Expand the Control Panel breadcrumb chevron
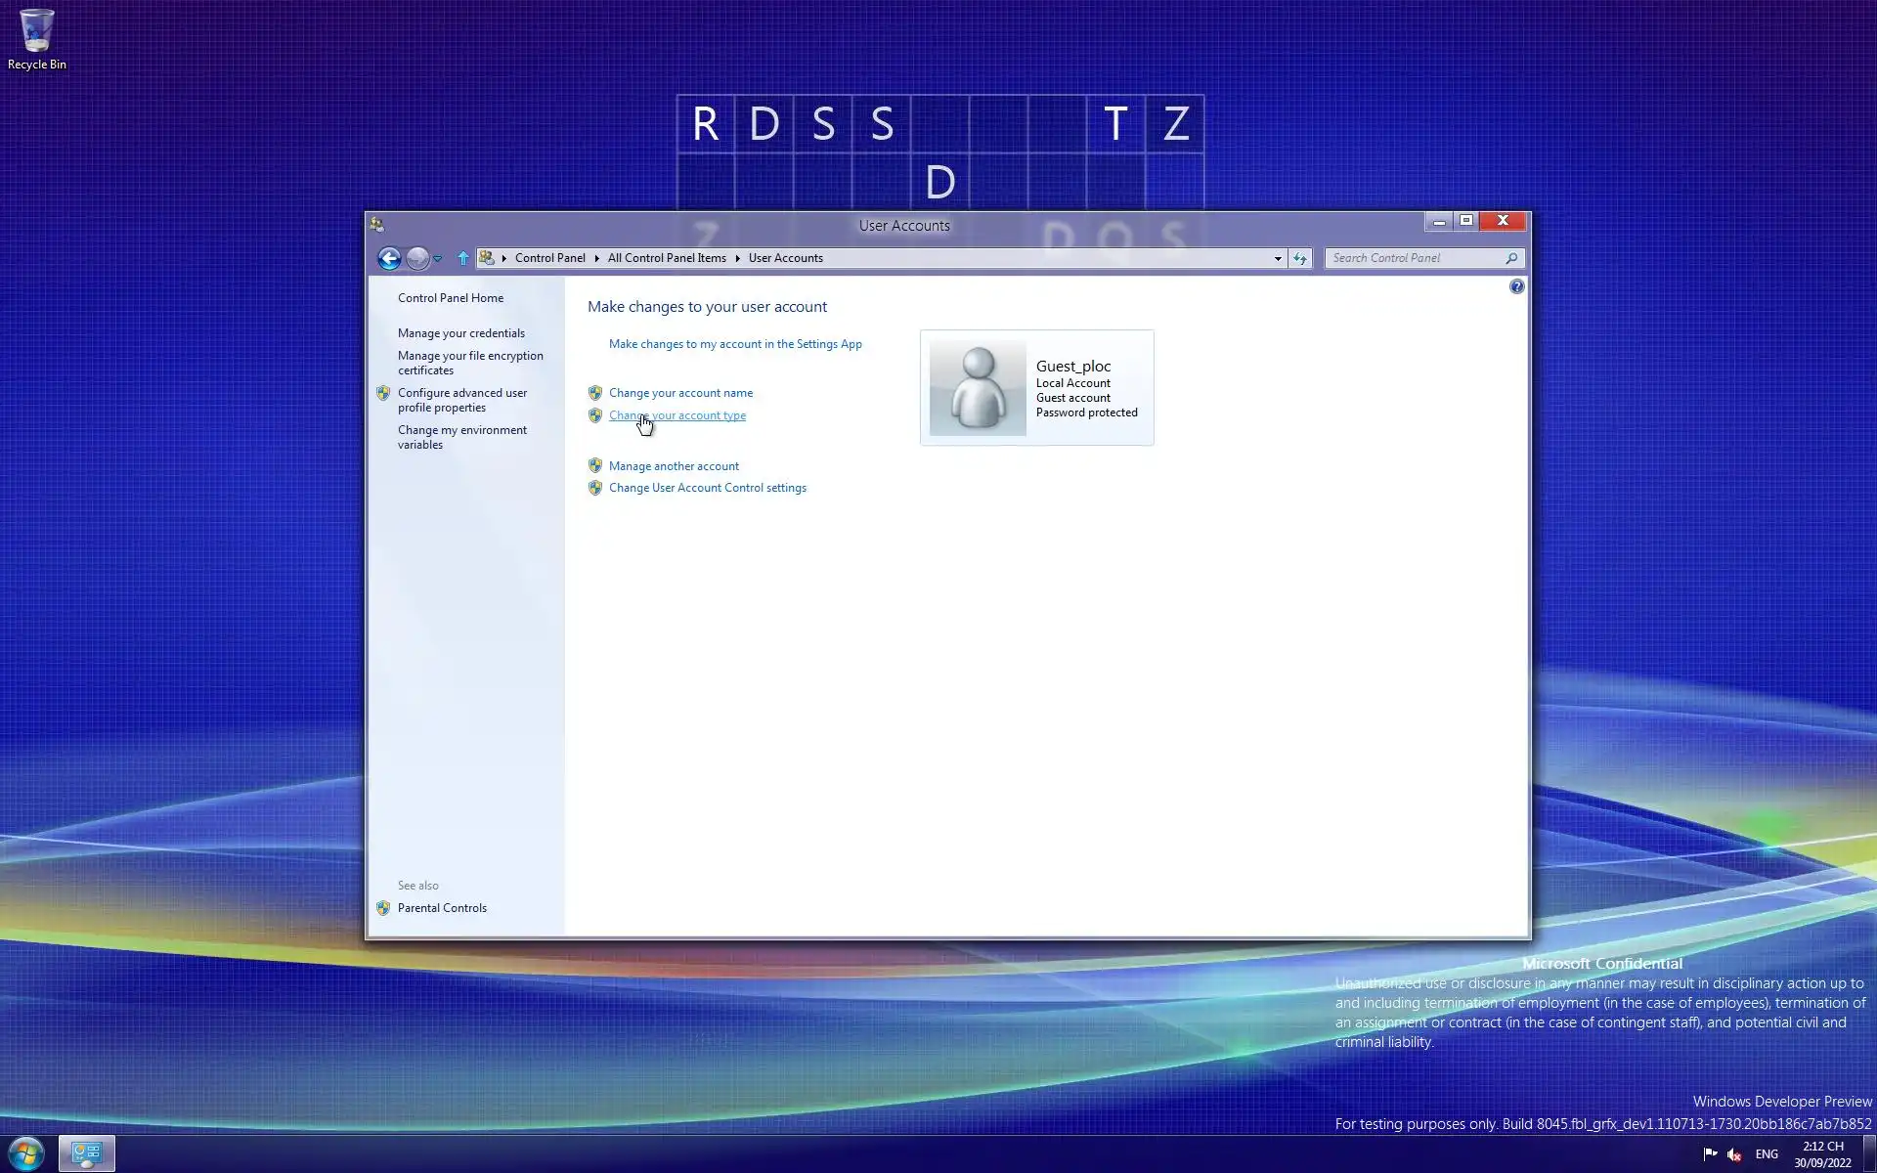 point(596,258)
